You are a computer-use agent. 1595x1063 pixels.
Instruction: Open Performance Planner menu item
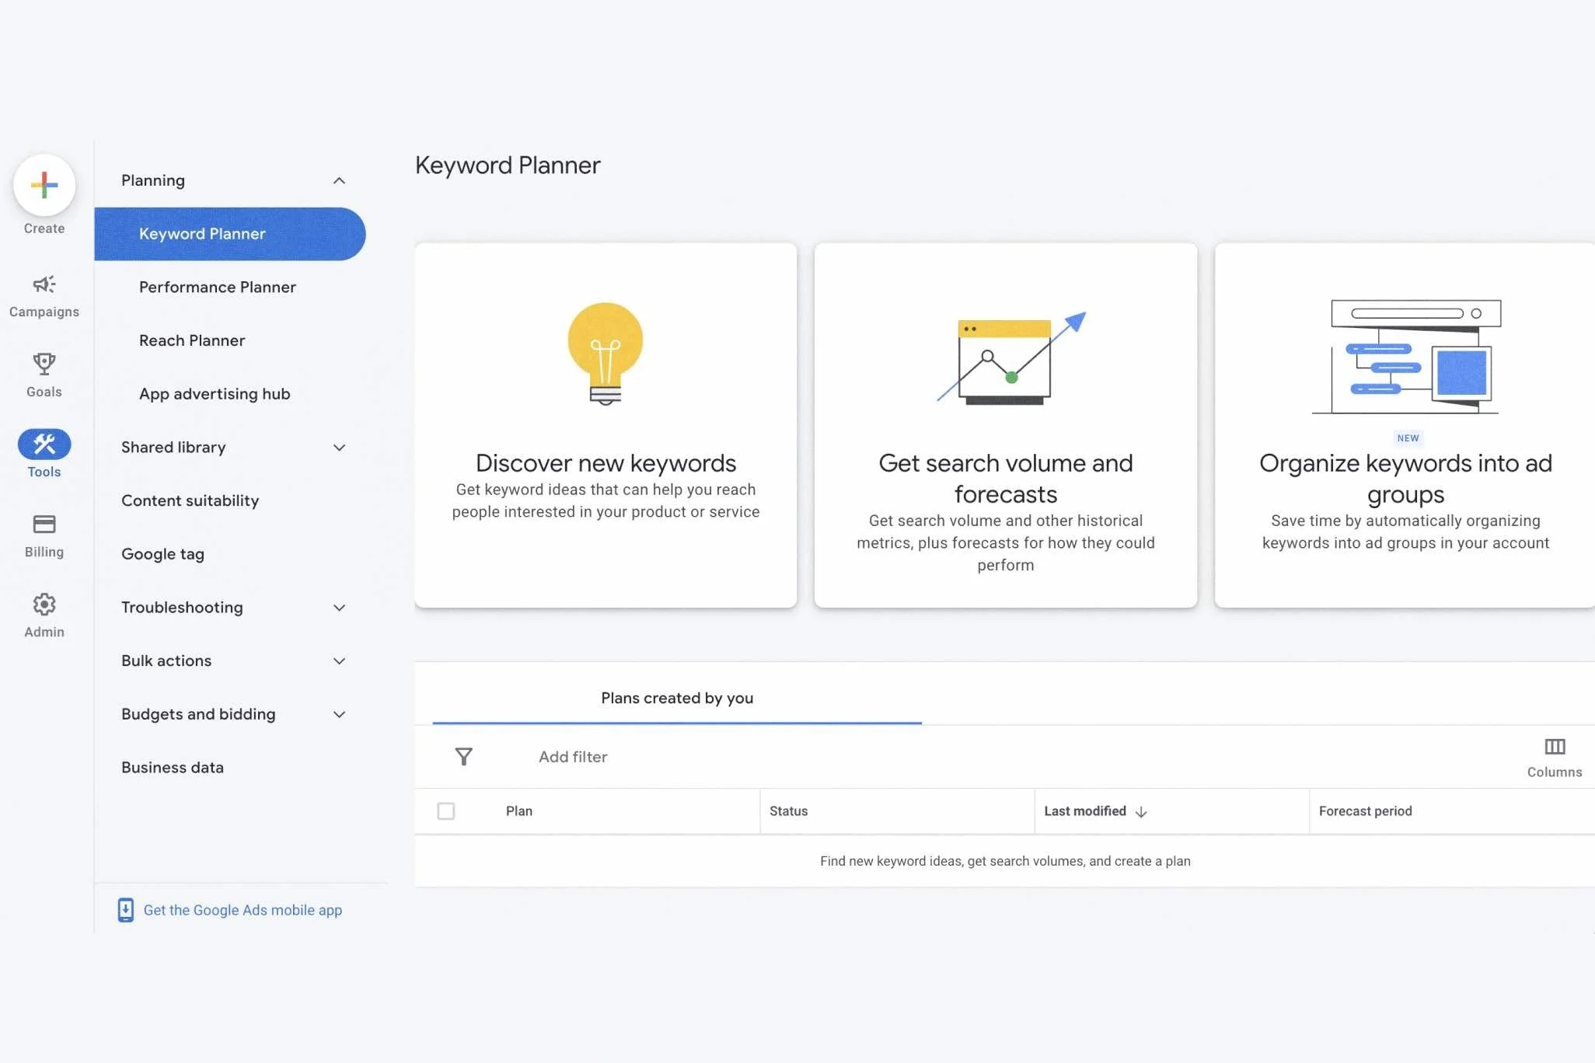point(218,288)
